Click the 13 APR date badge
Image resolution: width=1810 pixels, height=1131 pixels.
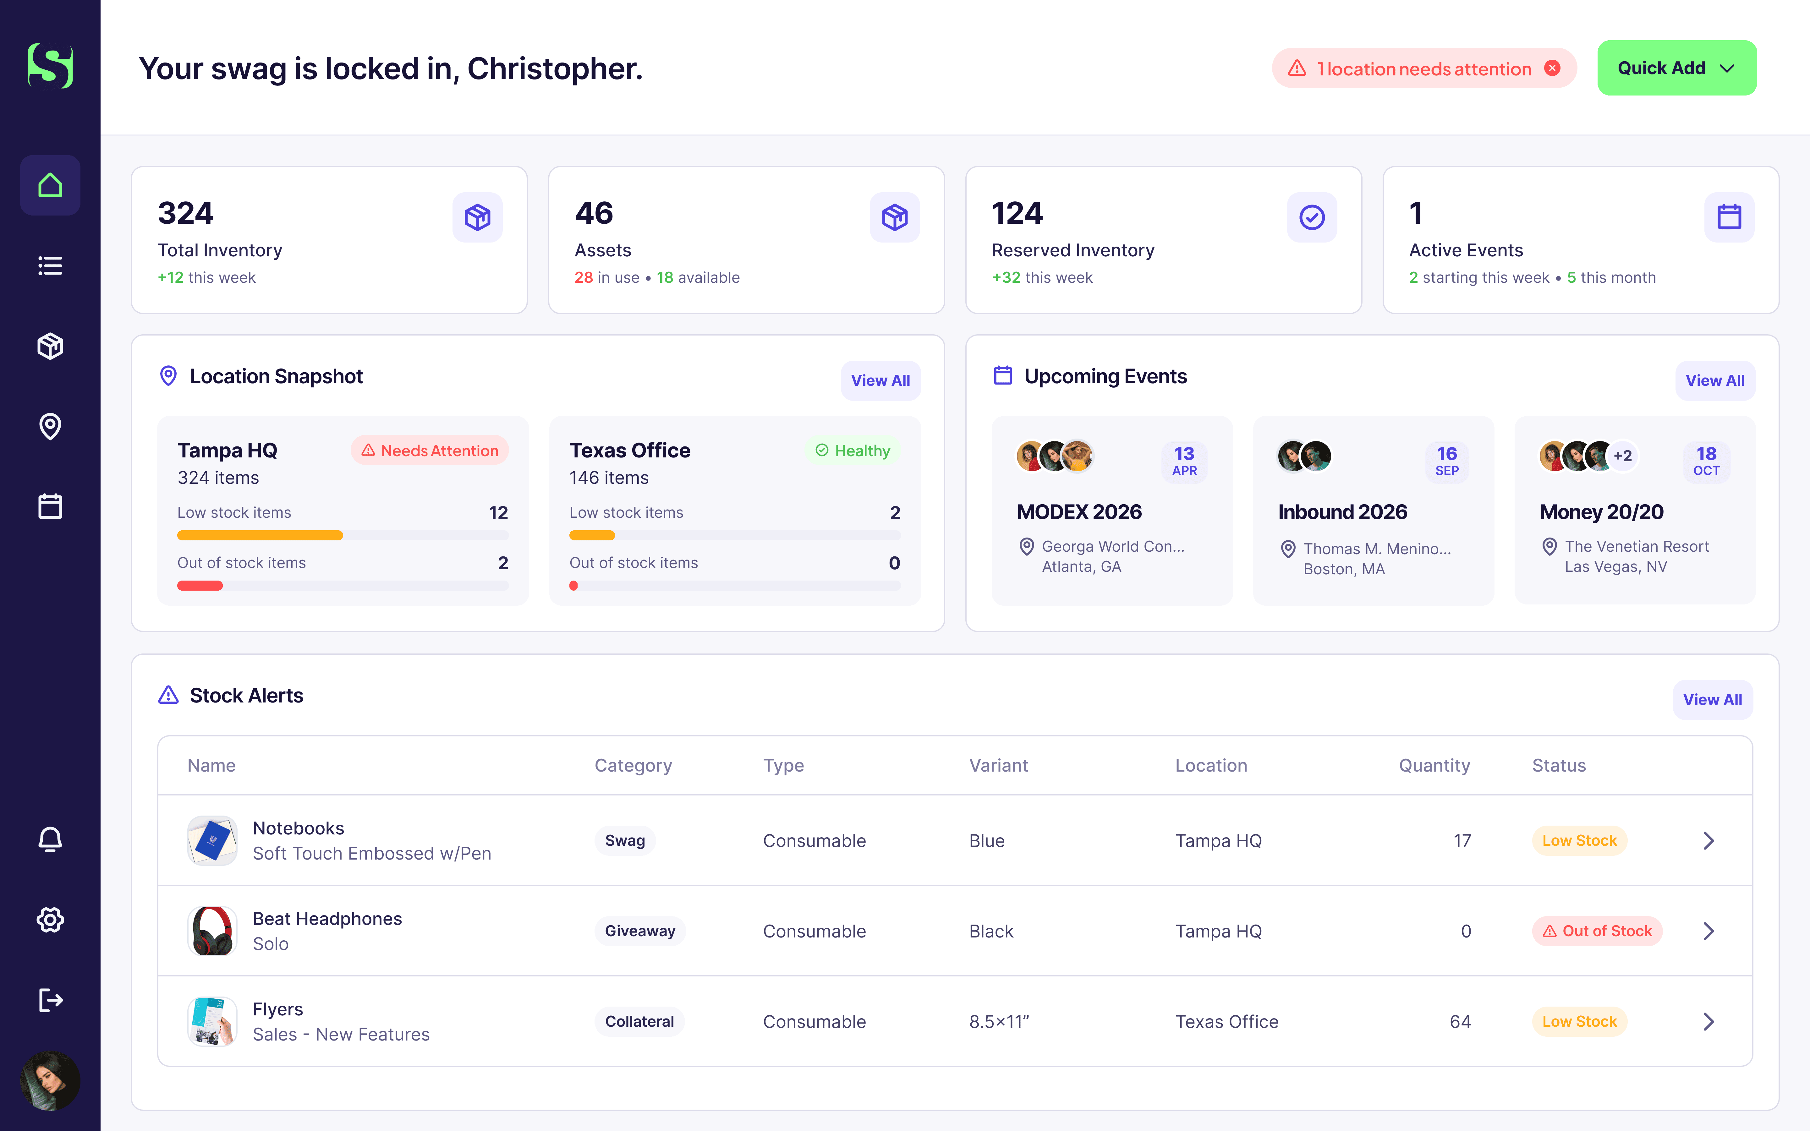(1184, 461)
